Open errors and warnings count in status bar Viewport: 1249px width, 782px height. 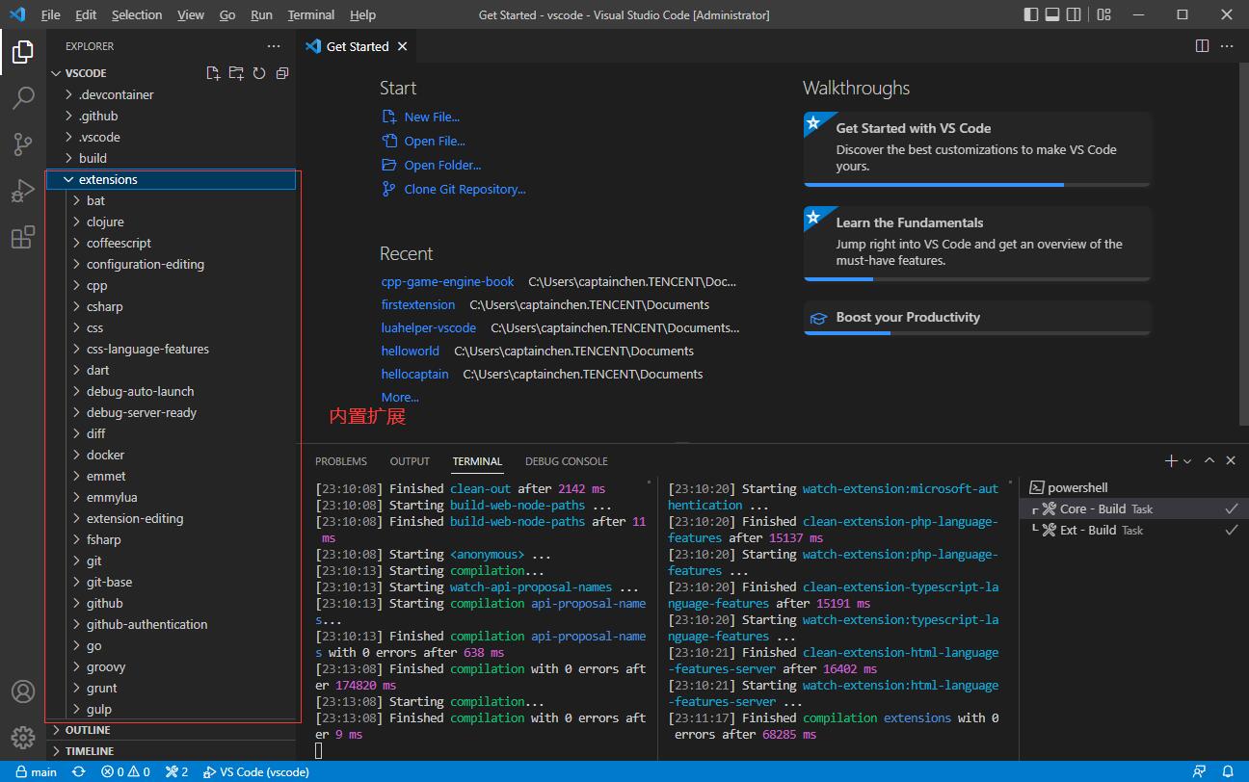click(x=125, y=771)
